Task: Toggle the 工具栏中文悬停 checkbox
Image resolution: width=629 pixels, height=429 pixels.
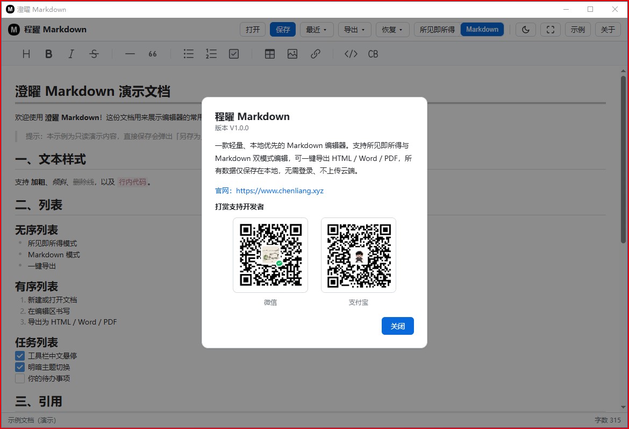Action: (x=20, y=356)
